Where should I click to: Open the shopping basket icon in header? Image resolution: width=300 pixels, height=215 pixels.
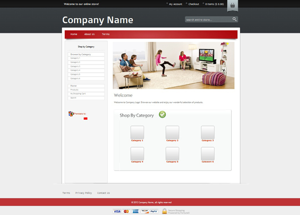point(233,6)
